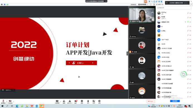
Task: Open Windows taskbar search
Action: point(7,106)
